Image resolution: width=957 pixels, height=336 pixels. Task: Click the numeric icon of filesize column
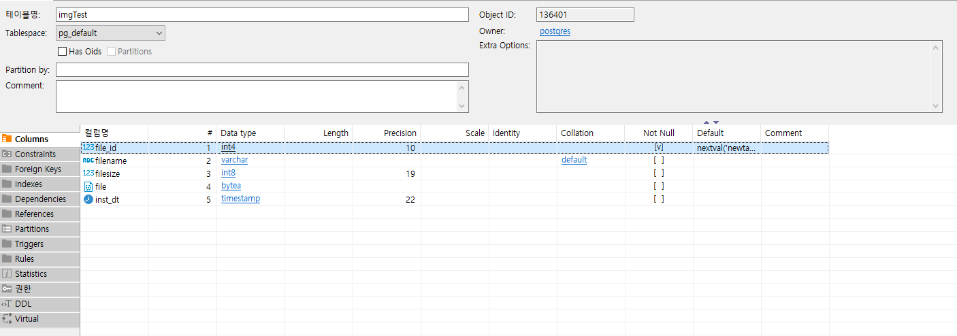[88, 173]
